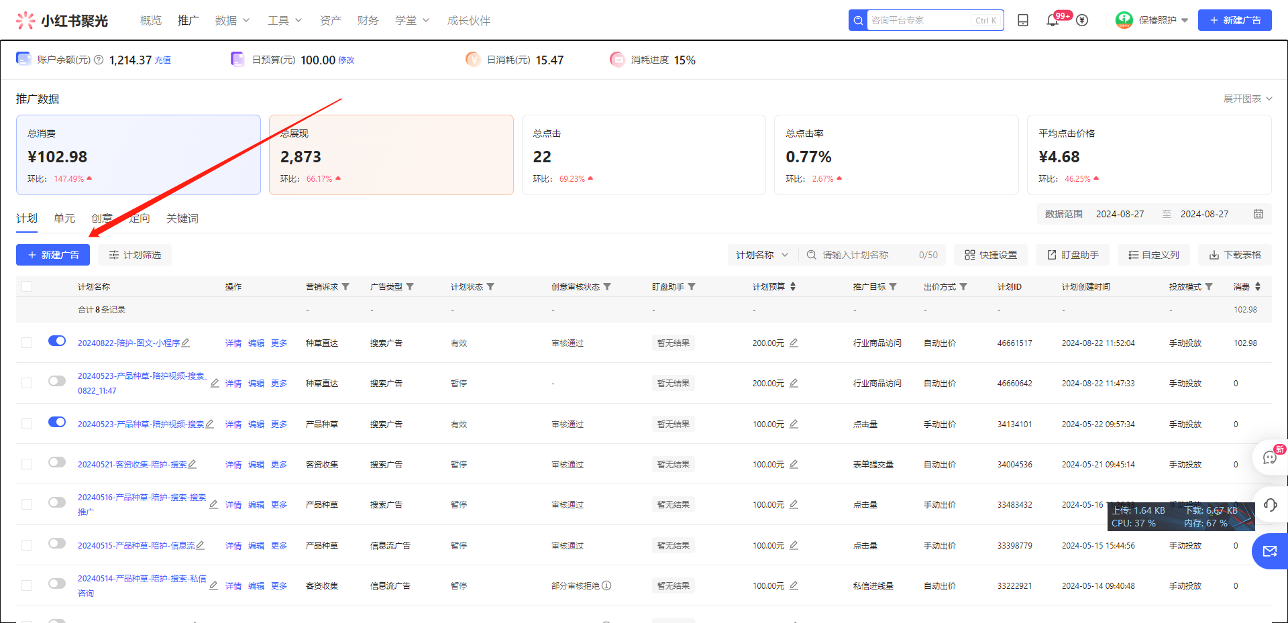
Task: Click filter funnel on 推广目标 column
Action: 893,286
